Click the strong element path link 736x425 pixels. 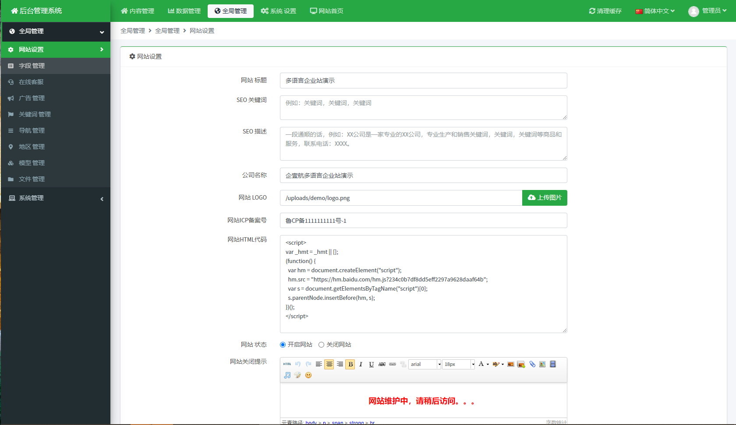(356, 422)
